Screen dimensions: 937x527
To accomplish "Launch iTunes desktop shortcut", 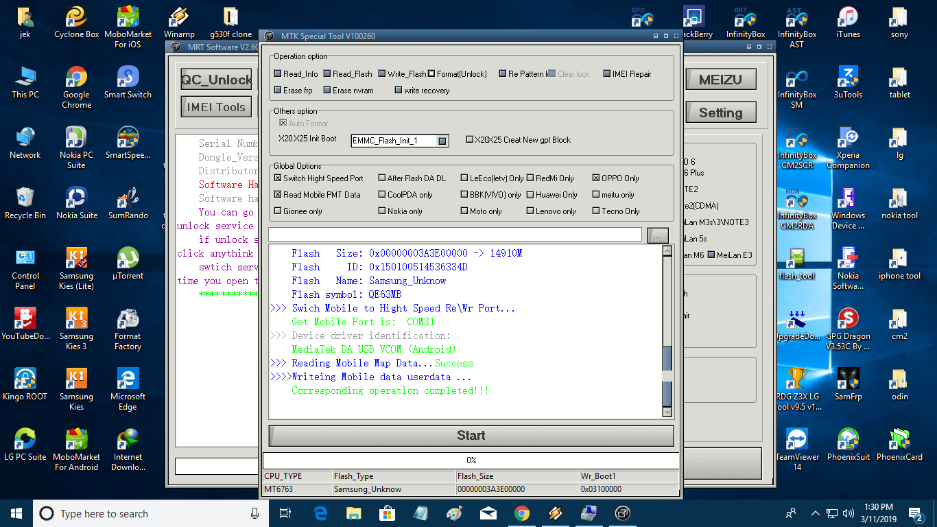I will pyautogui.click(x=849, y=23).
